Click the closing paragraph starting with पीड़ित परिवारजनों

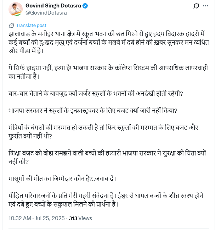pos(106,195)
